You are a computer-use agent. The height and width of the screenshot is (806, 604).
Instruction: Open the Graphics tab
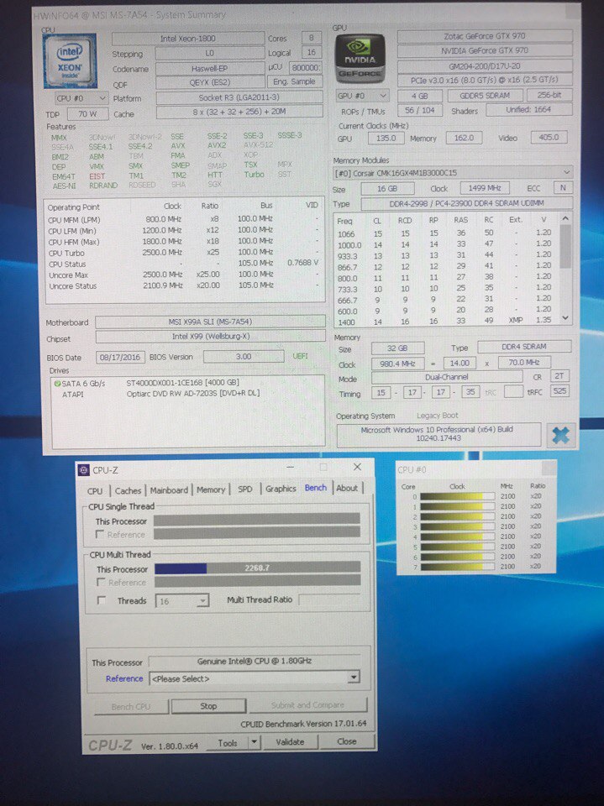tap(281, 489)
